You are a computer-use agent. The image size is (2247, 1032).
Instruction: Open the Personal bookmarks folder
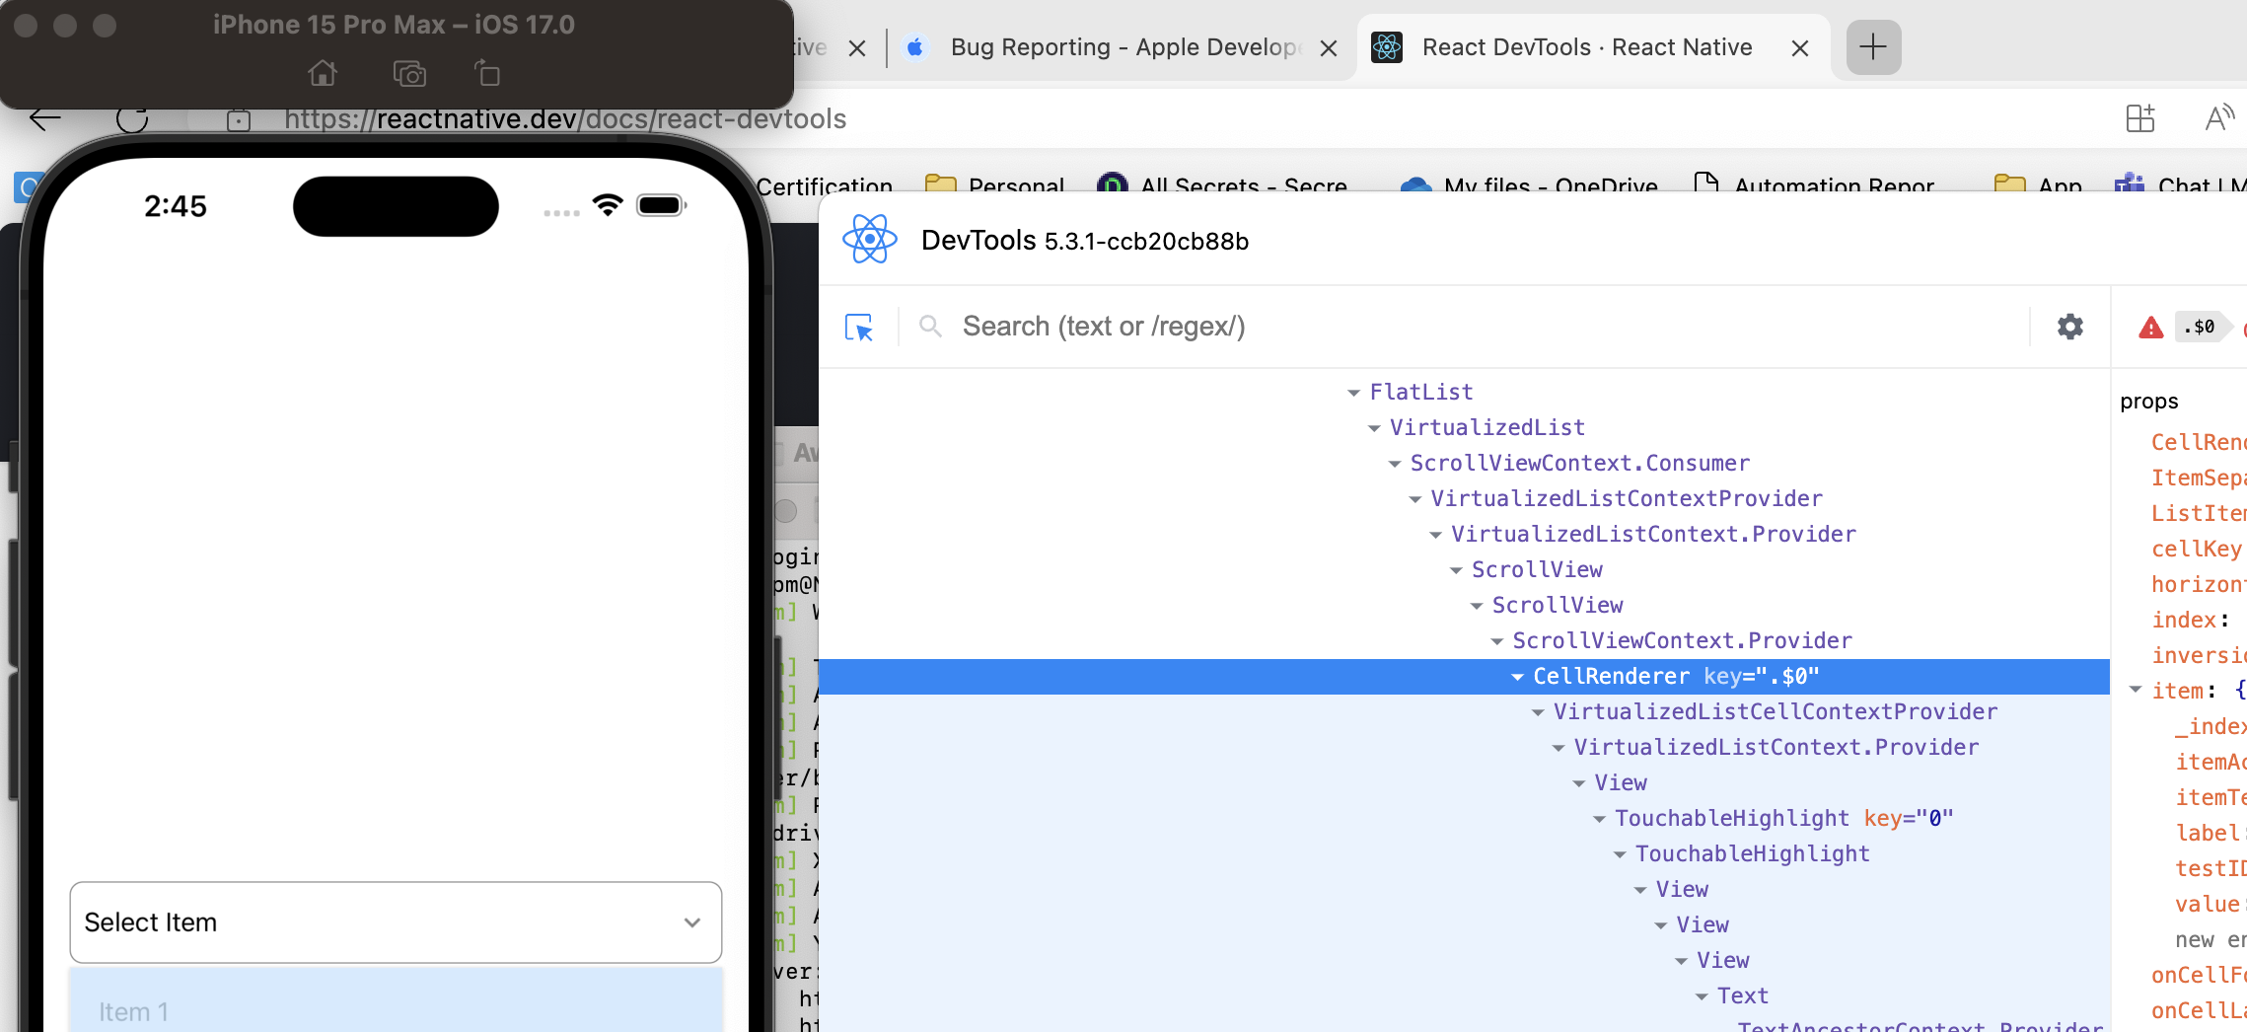(995, 184)
